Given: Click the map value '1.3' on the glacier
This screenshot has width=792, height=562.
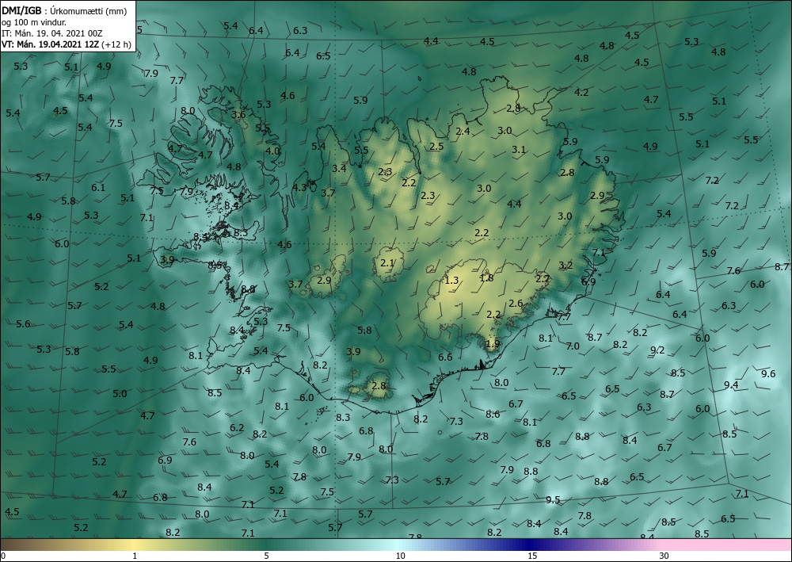Looking at the screenshot, I should coord(451,281).
